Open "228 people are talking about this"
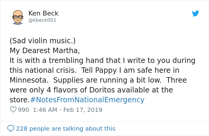Screen dimensions: 209x136 click(x=65, y=129)
